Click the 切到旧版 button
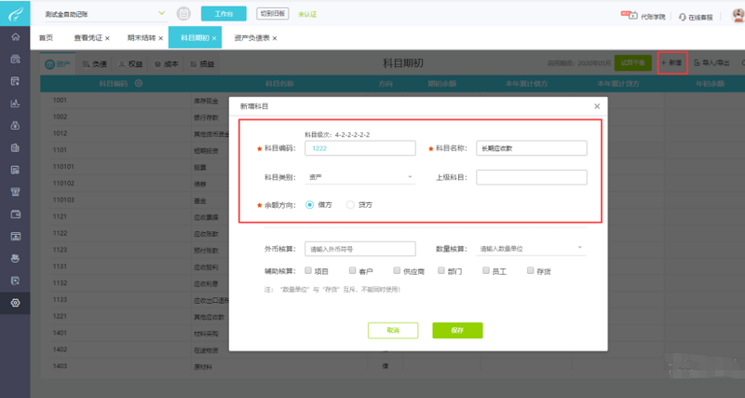 pyautogui.click(x=273, y=13)
